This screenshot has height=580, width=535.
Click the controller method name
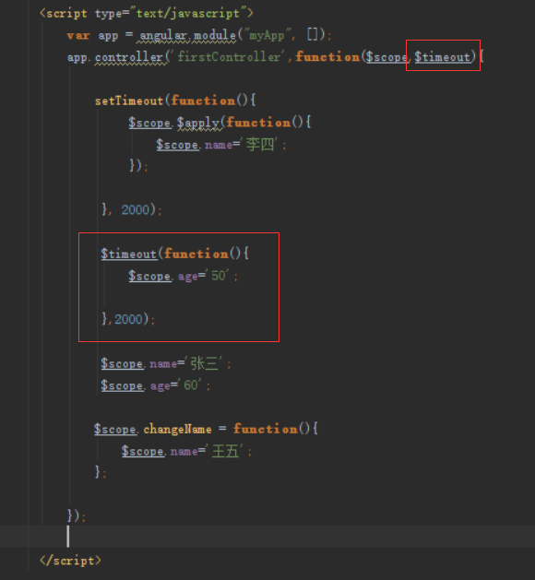coord(129,57)
